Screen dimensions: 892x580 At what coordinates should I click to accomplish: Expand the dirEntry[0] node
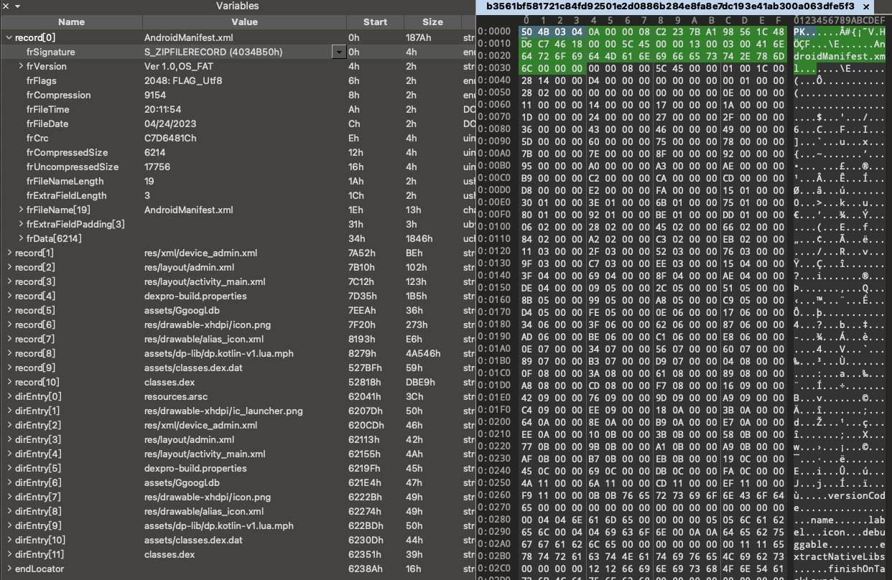tap(9, 396)
